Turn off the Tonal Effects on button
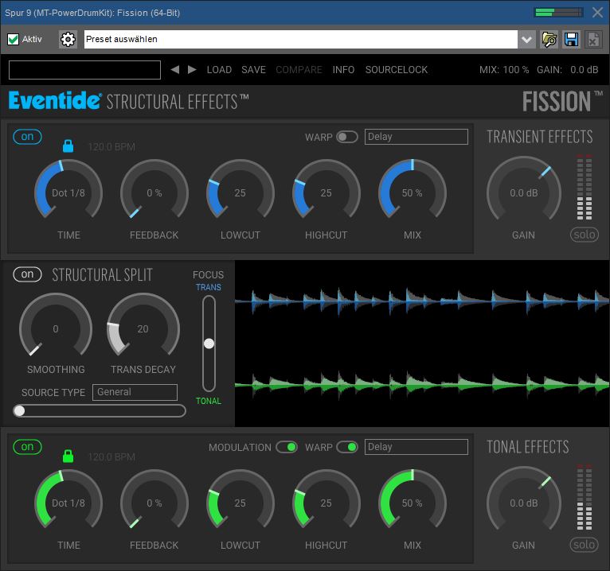This screenshot has height=571, width=610. [27, 447]
